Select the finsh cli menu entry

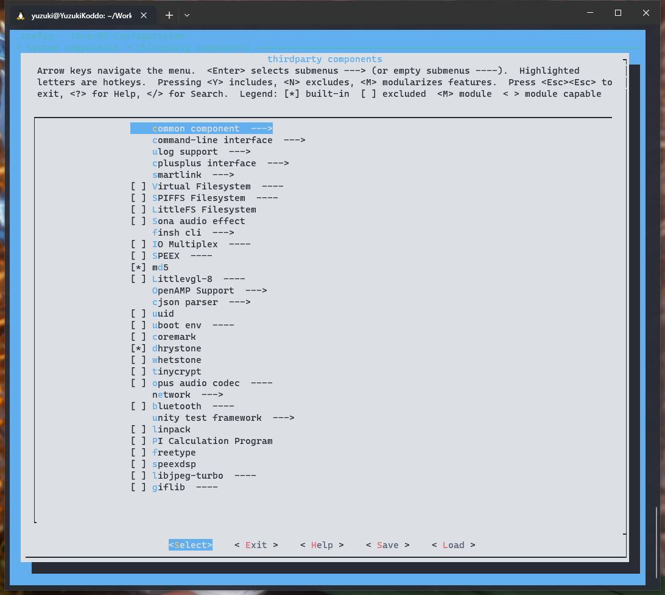point(192,233)
